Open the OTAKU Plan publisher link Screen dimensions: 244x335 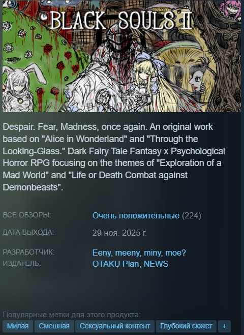tap(116, 264)
